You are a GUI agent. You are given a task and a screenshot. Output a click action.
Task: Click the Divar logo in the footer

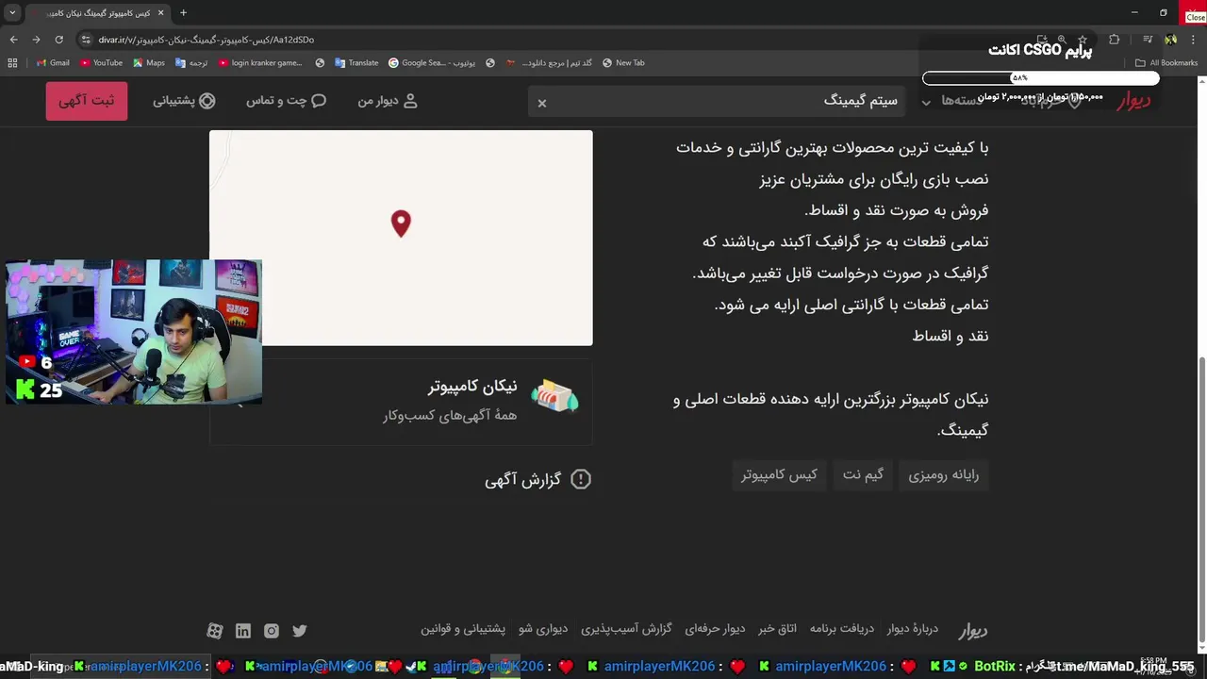(x=972, y=630)
